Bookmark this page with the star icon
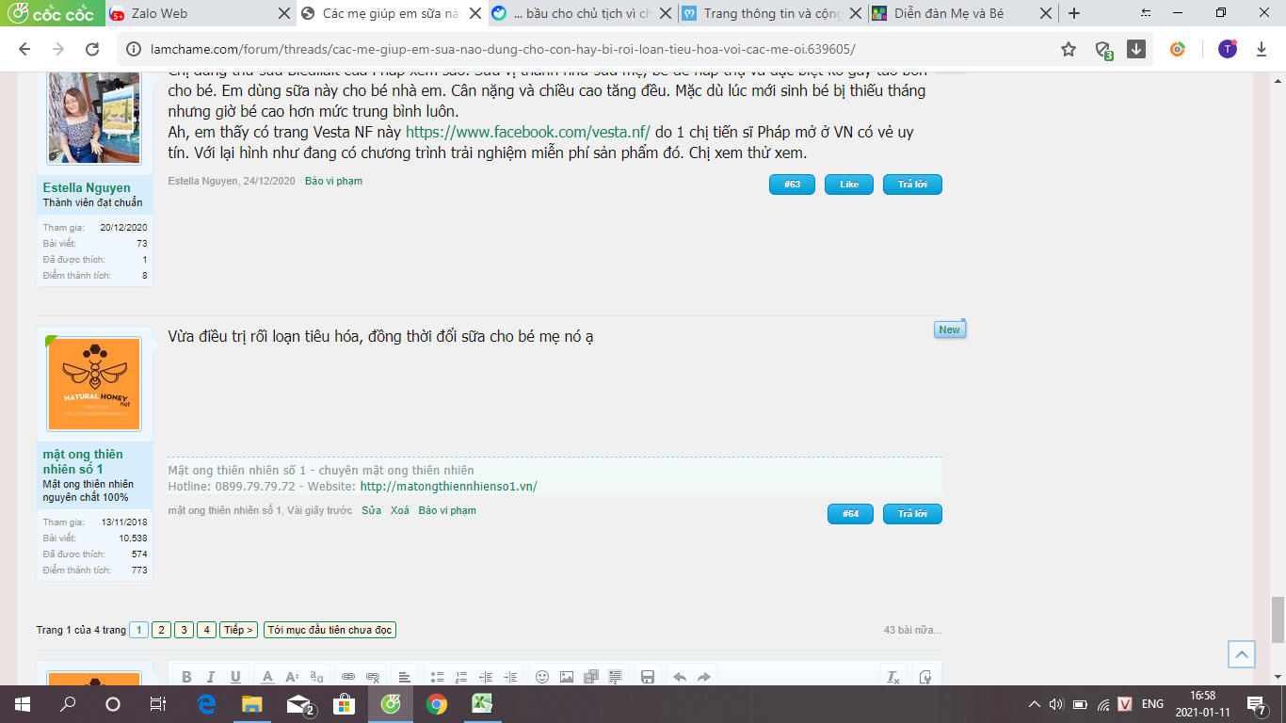1286x723 pixels. (x=1069, y=49)
